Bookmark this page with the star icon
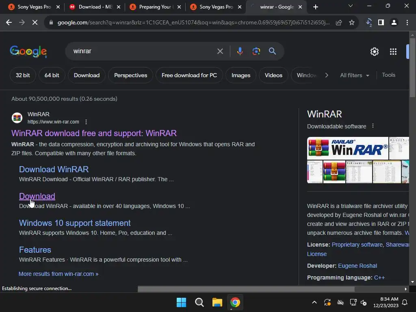 tap(352, 23)
